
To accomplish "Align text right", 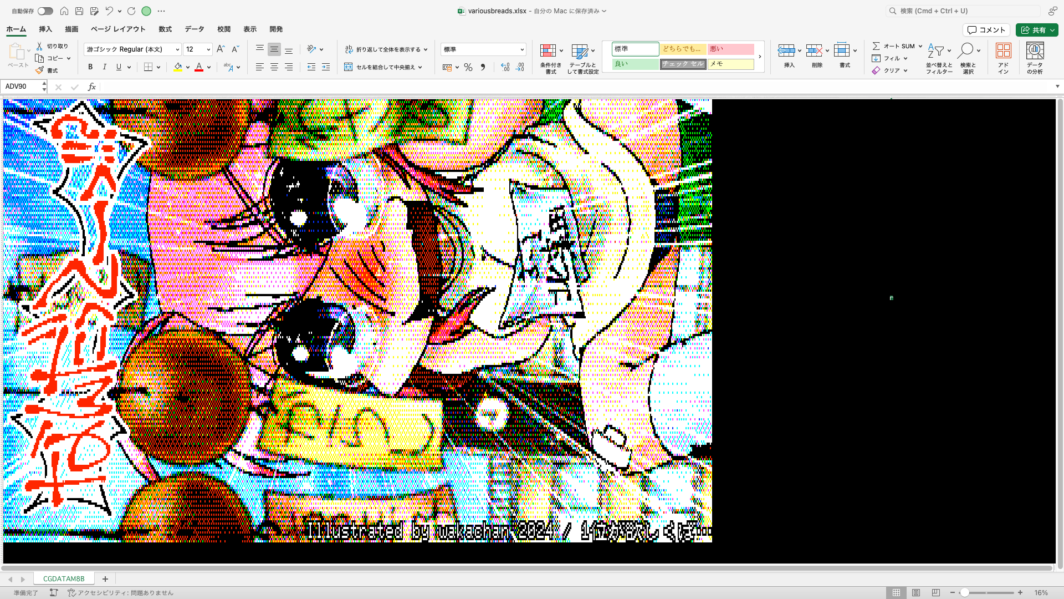I will pos(288,67).
